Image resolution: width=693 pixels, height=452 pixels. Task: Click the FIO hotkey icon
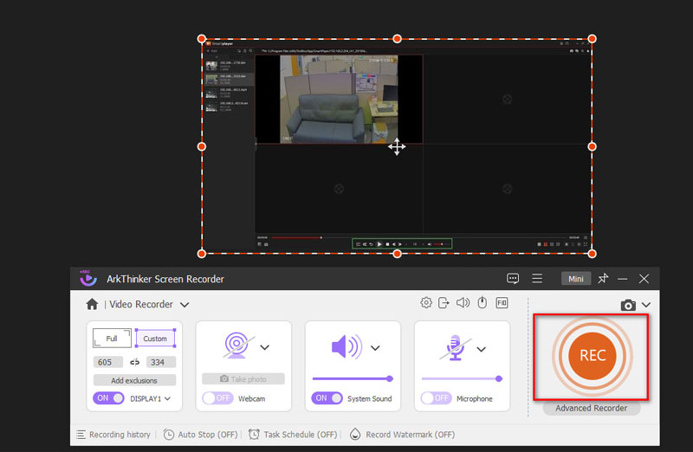[502, 303]
